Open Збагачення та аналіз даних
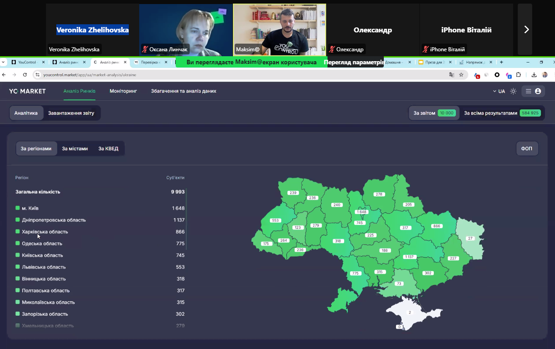 click(183, 91)
